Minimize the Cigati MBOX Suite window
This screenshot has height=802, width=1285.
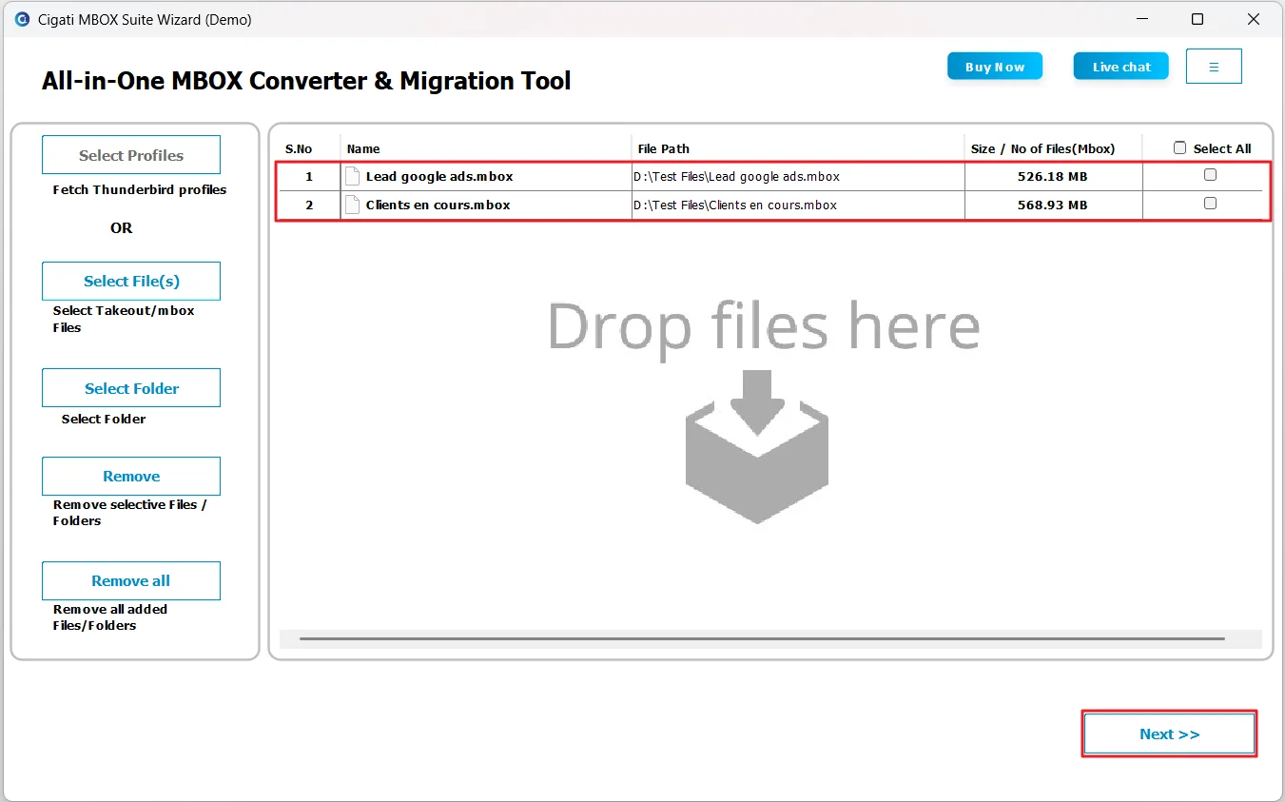point(1141,19)
